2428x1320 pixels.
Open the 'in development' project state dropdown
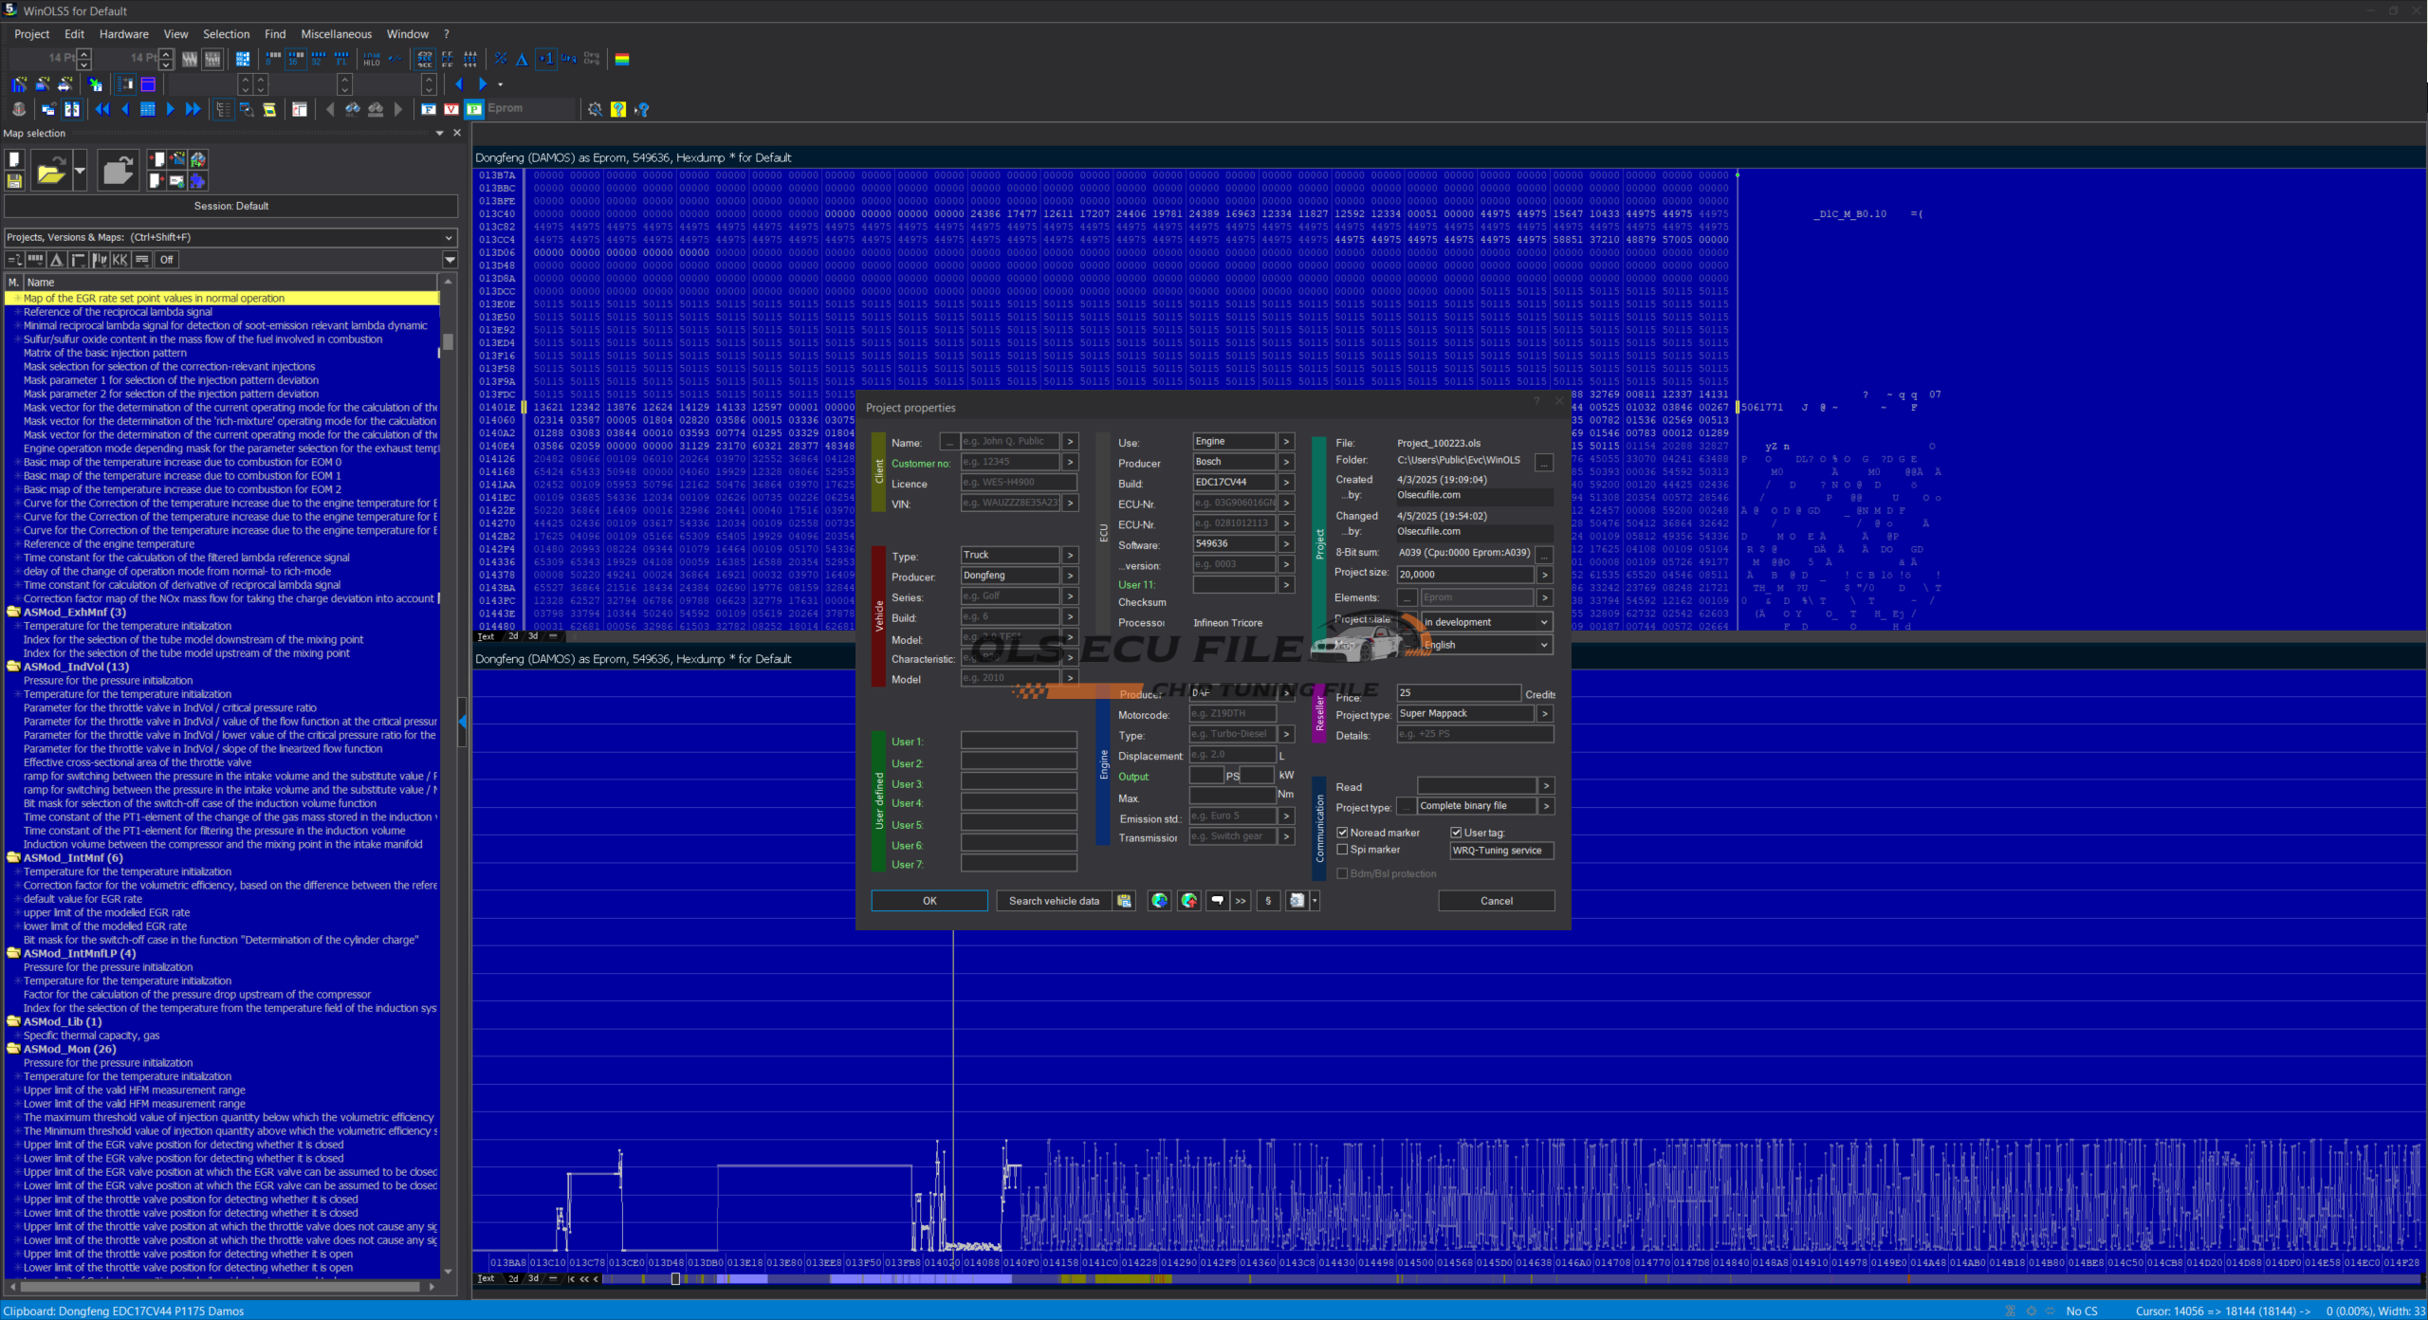pos(1486,622)
